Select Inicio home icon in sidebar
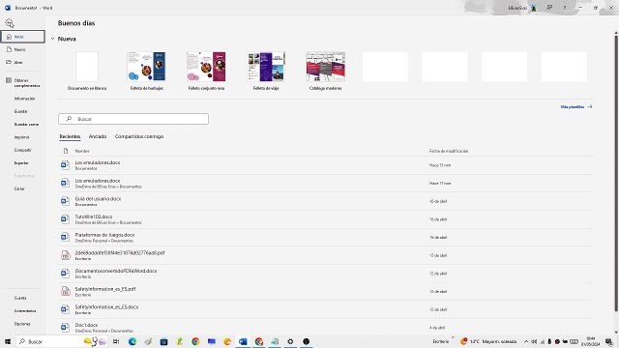 tap(9, 37)
